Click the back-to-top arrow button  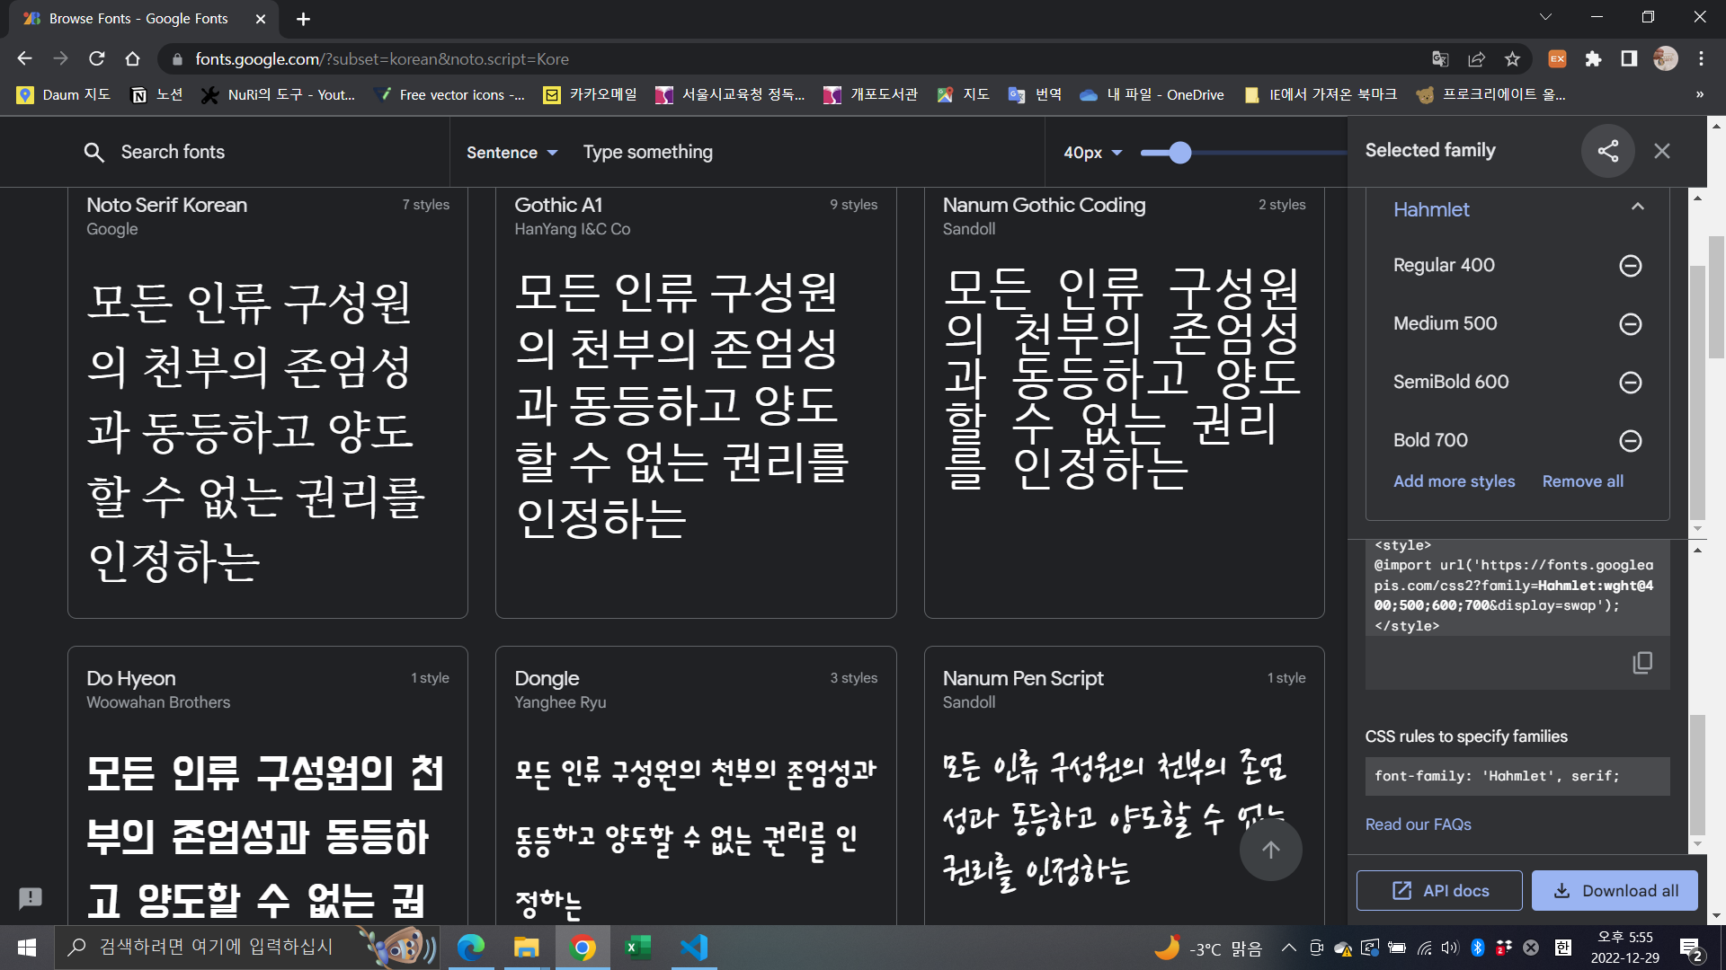(x=1270, y=850)
